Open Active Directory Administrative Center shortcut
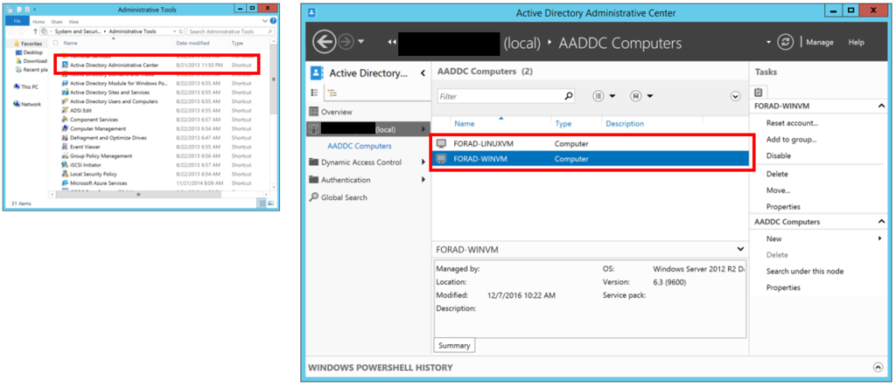The height and width of the screenshot is (386, 896). tap(114, 65)
